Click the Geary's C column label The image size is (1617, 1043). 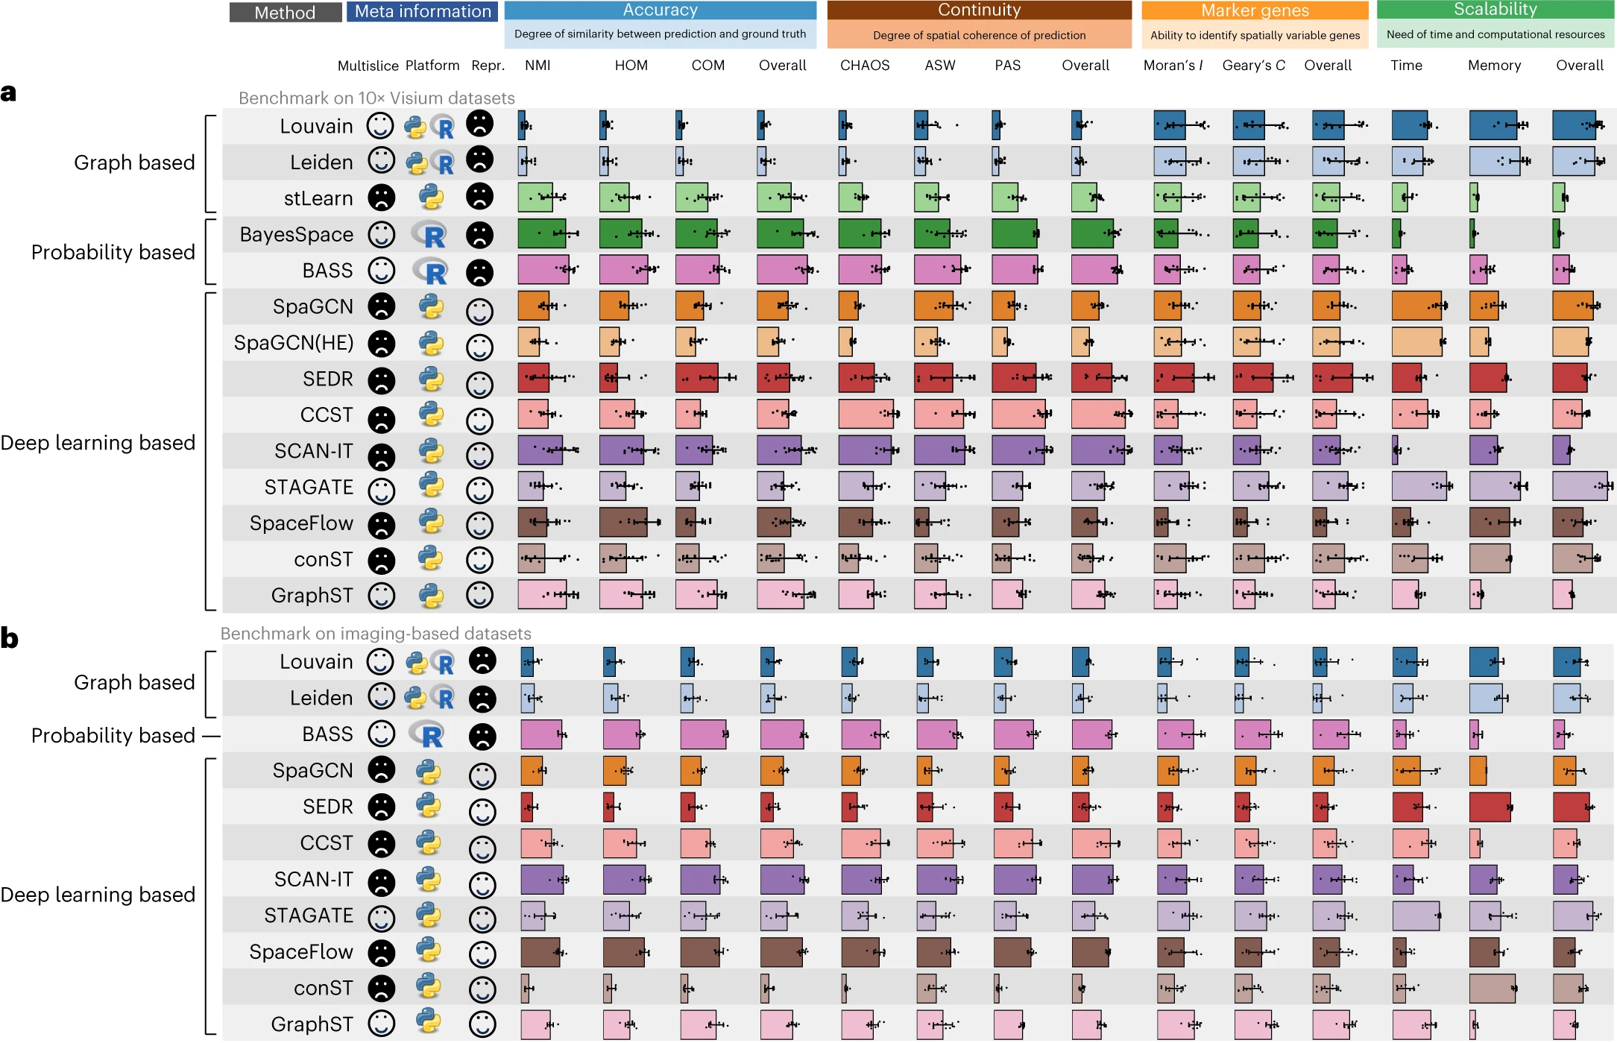[1254, 66]
